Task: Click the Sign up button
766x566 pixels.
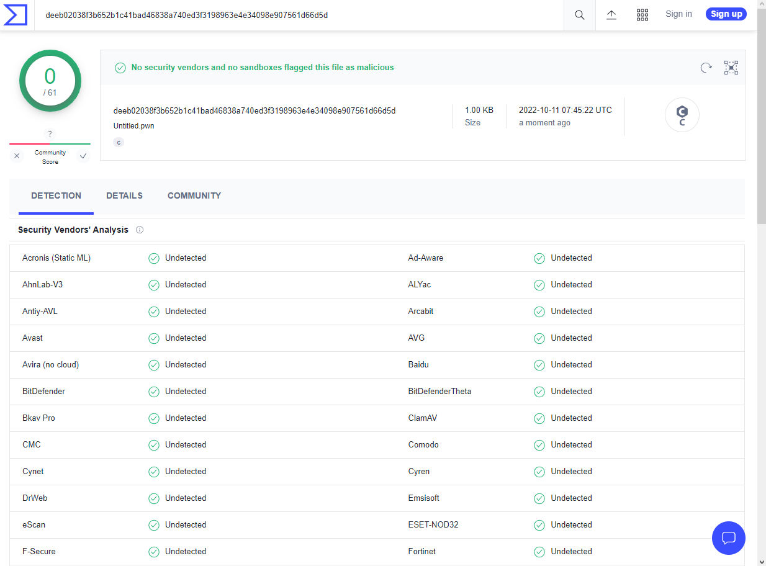Action: click(726, 14)
